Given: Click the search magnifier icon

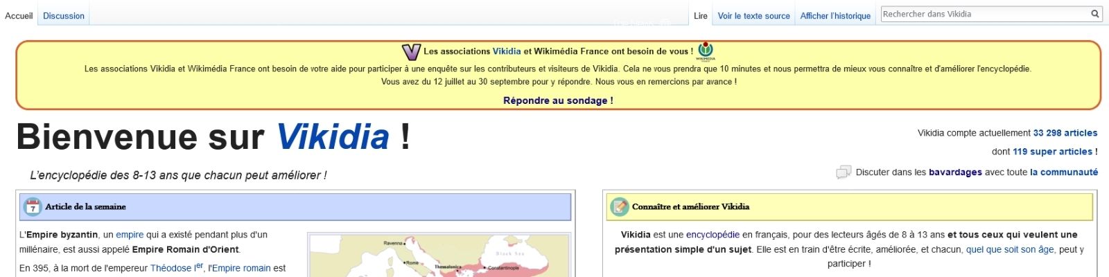Looking at the screenshot, I should pyautogui.click(x=1095, y=14).
